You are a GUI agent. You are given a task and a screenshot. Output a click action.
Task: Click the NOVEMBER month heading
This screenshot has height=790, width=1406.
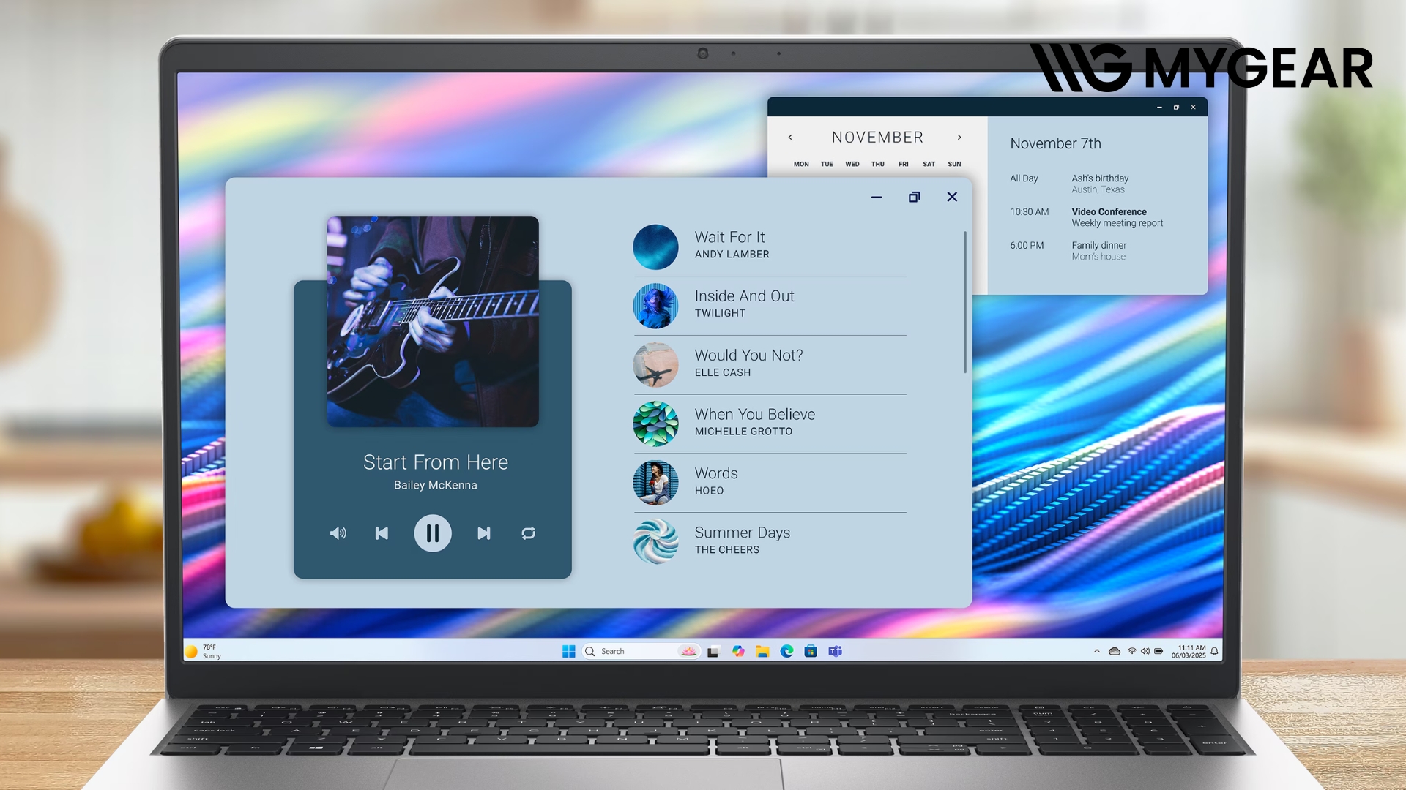click(x=877, y=138)
